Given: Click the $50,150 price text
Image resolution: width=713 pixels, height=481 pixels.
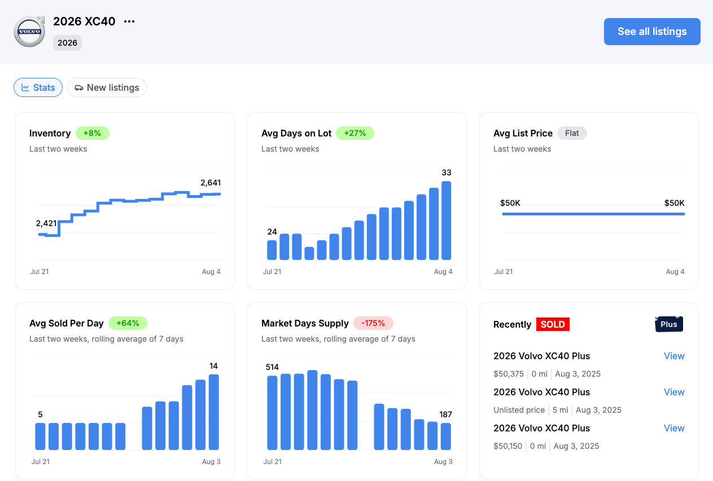Looking at the screenshot, I should pyautogui.click(x=508, y=446).
